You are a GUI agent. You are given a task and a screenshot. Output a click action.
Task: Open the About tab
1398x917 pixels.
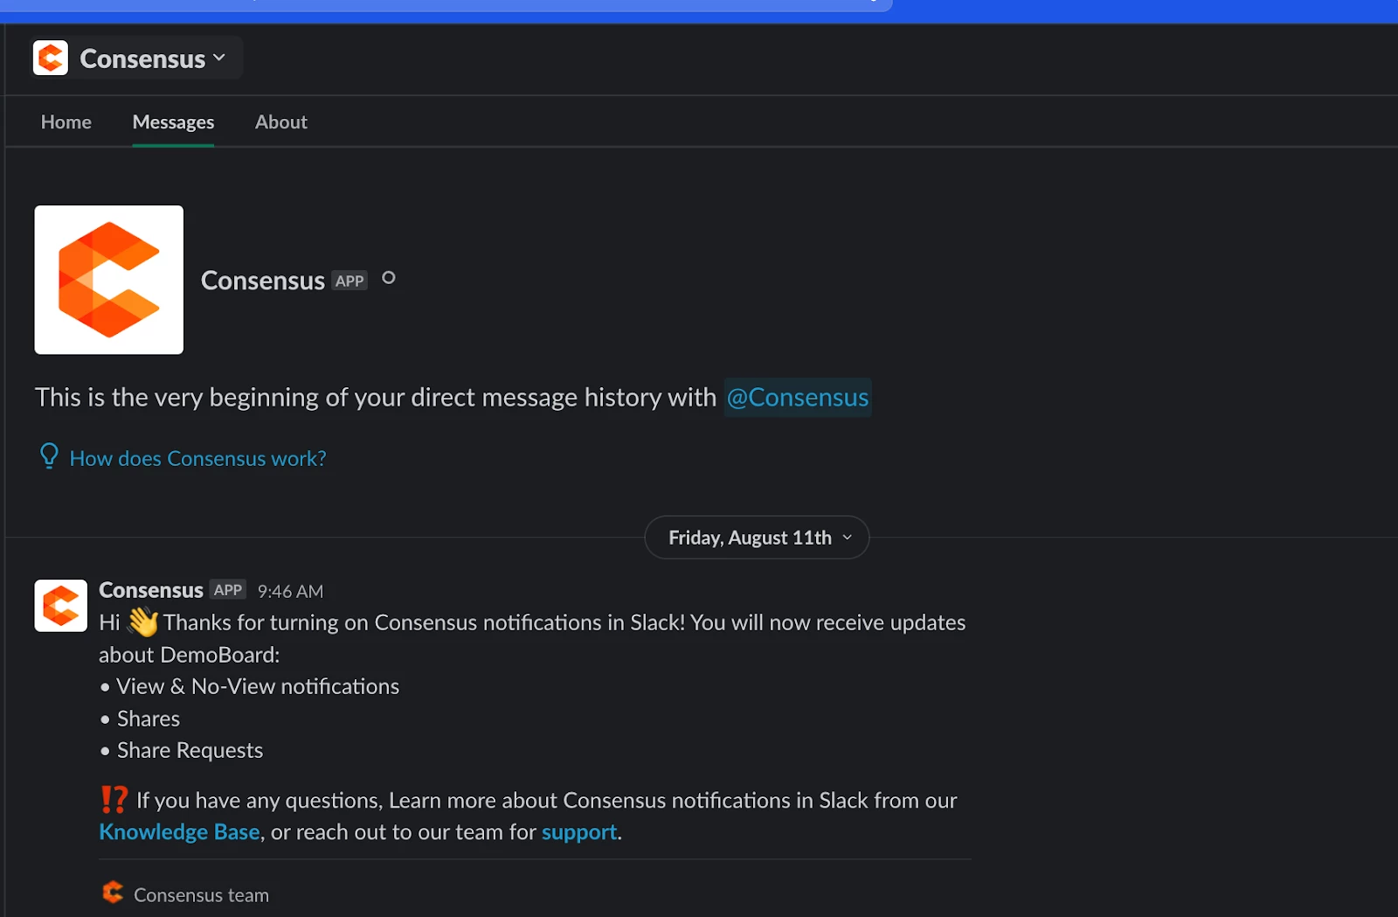[281, 122]
